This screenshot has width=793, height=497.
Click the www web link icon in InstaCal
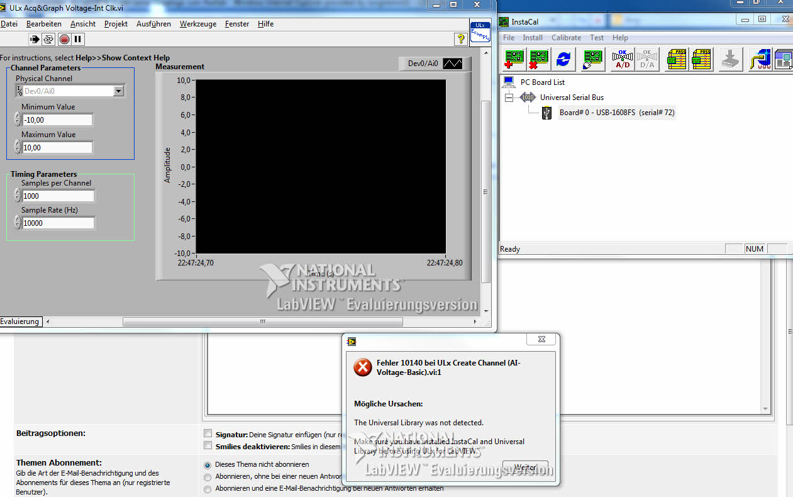760,59
